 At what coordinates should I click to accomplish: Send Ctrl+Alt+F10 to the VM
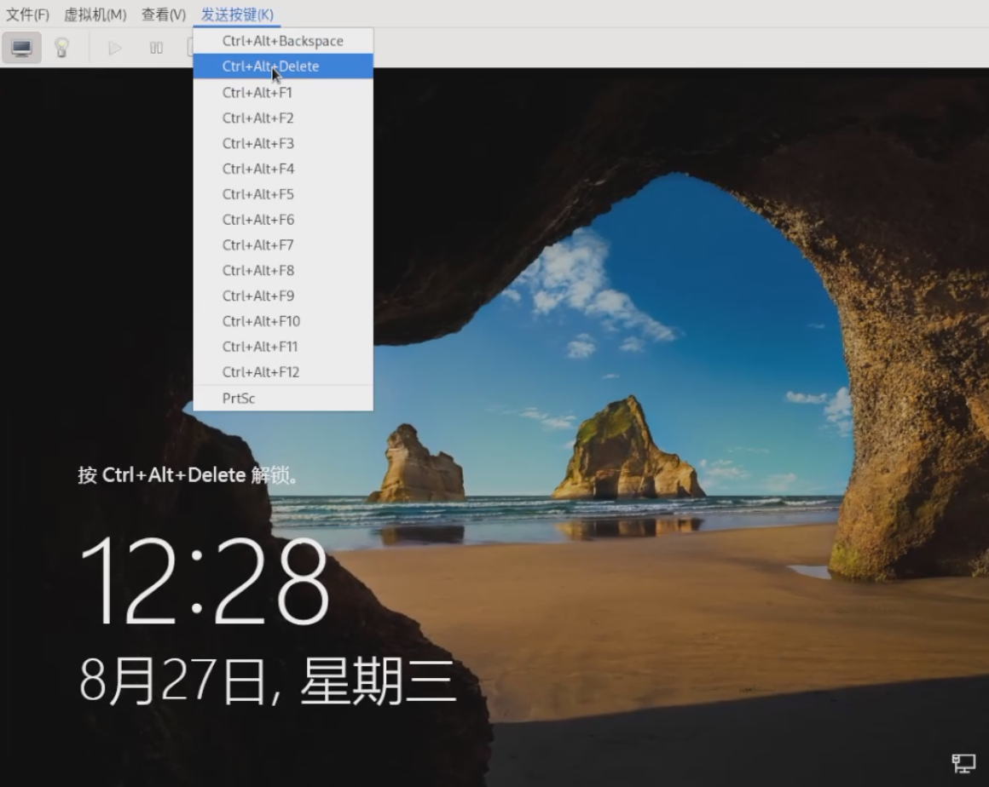point(261,321)
